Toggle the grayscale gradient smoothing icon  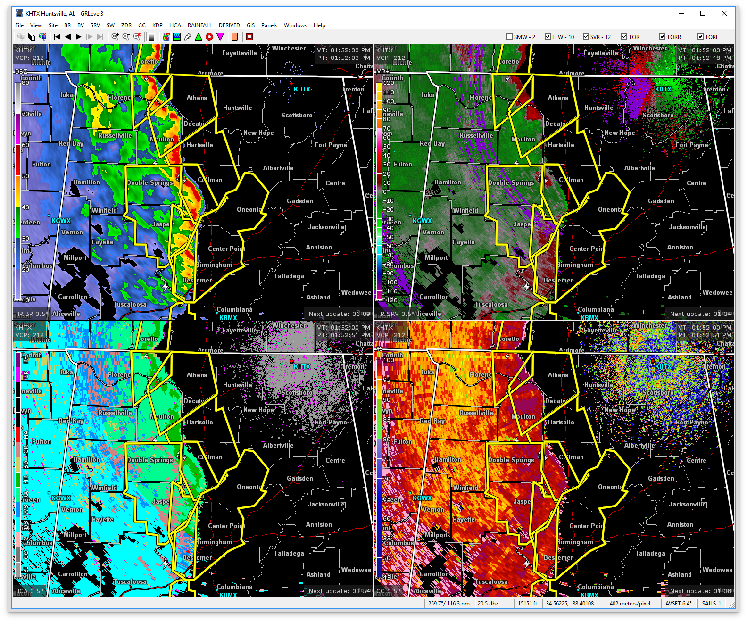click(152, 37)
